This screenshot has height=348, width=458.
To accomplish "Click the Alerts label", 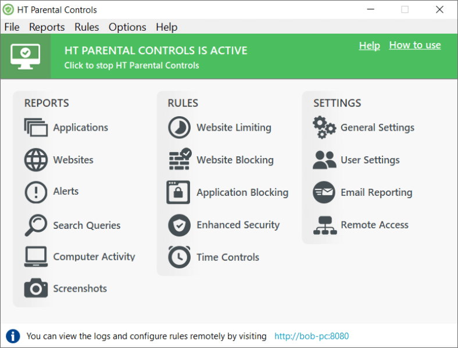I will coord(66,191).
